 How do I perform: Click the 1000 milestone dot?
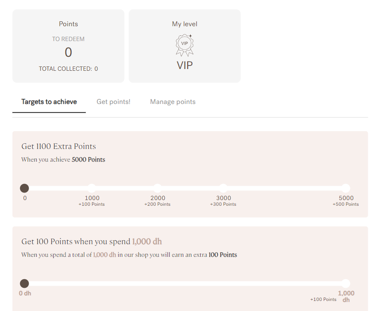coord(92,188)
